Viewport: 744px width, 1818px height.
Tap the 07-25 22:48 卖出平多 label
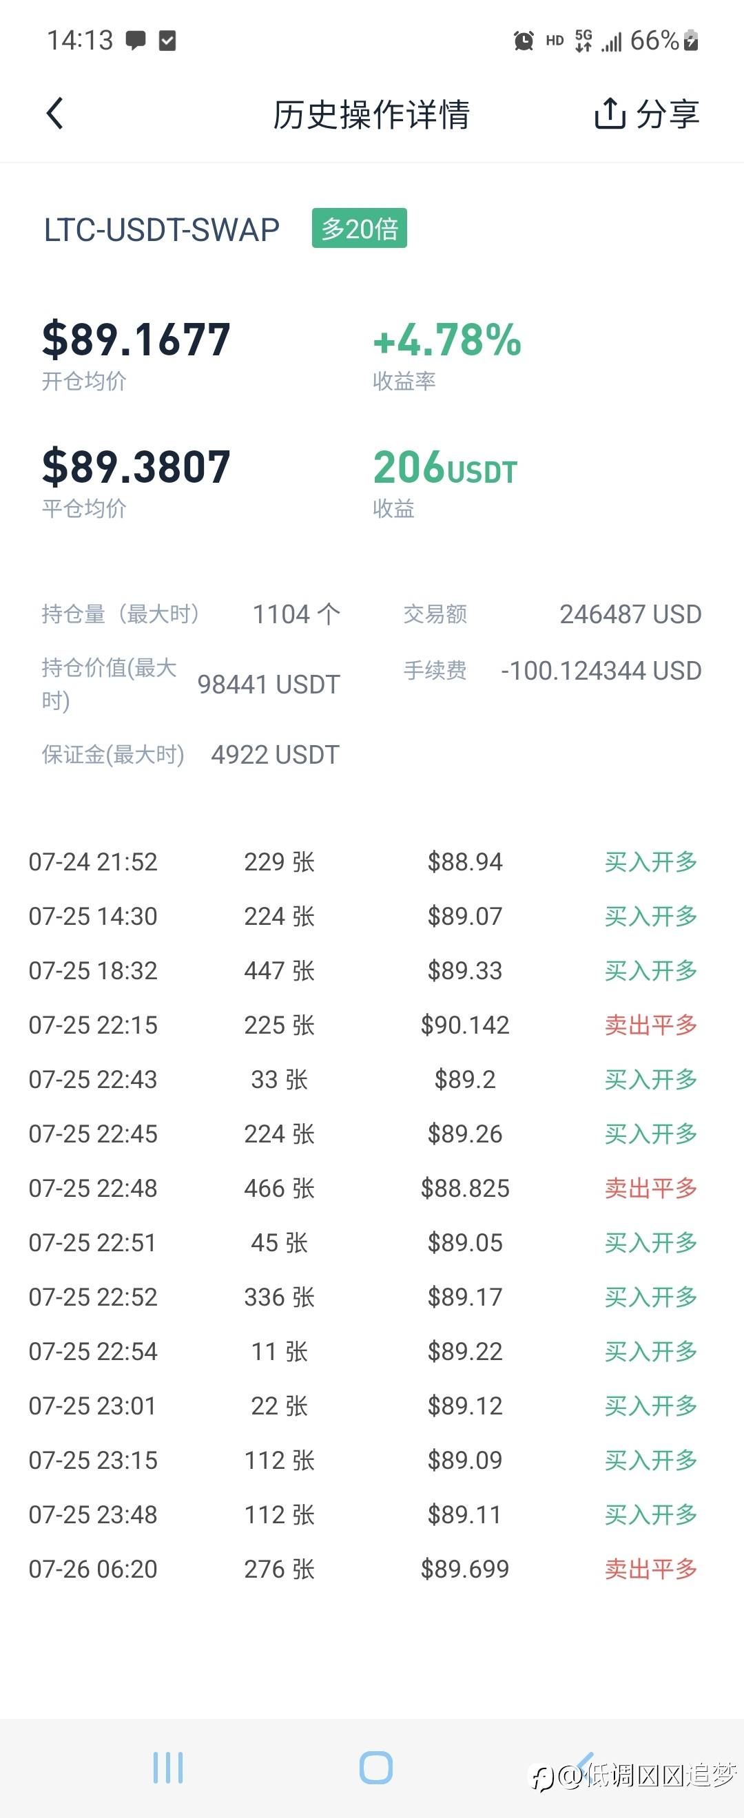[651, 1189]
